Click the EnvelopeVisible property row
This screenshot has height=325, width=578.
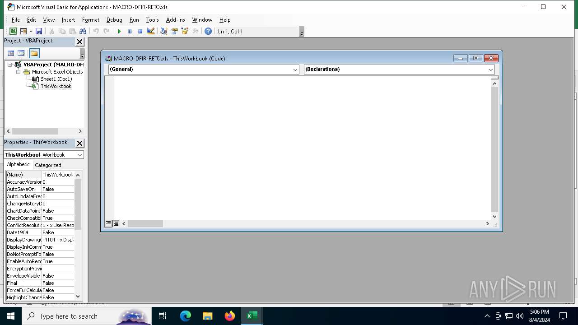click(x=40, y=276)
